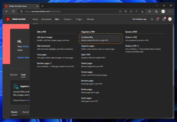Choose Edit text & images option
The image size is (177, 122).
coord(45,37)
